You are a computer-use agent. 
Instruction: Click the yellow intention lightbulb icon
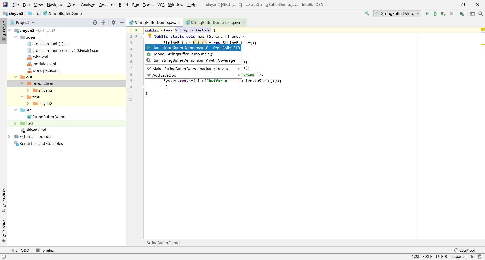[x=150, y=36]
